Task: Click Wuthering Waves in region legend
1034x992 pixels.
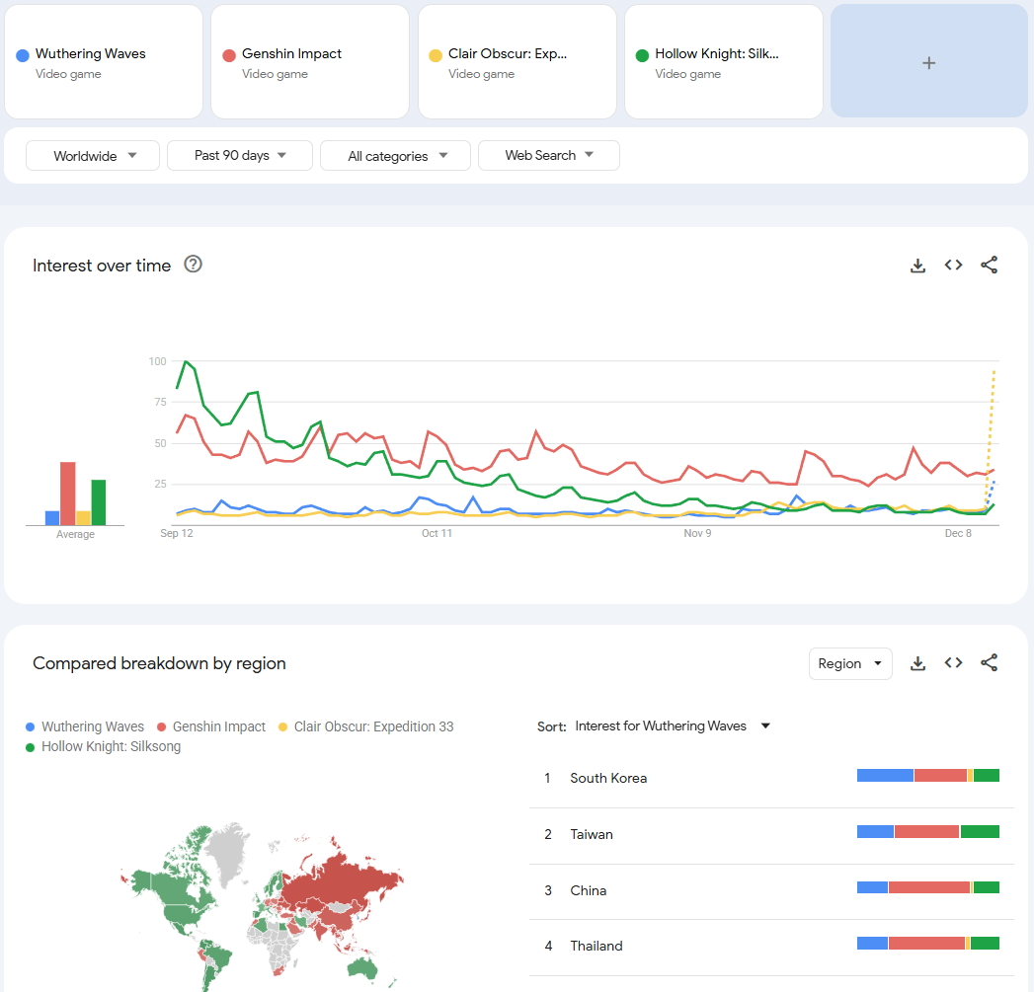Action: (92, 726)
